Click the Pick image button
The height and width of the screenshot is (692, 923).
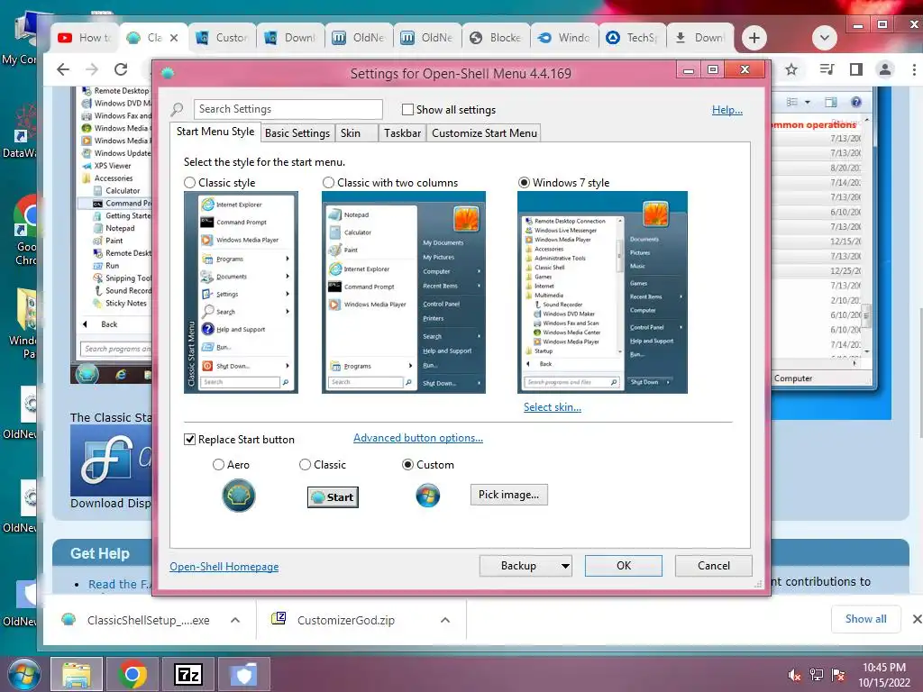(508, 495)
